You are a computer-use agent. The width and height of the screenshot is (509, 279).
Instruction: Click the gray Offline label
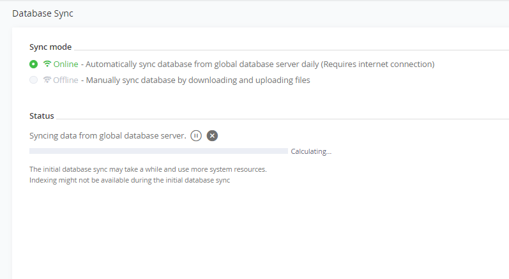point(66,80)
